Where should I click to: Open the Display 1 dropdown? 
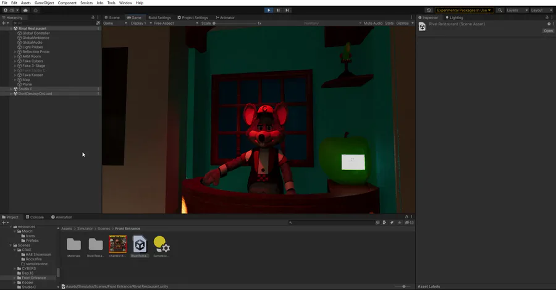pos(141,23)
